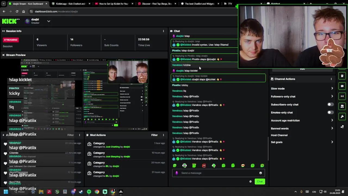
Task: Click the chat panel scrollbar
Action: tap(268, 149)
